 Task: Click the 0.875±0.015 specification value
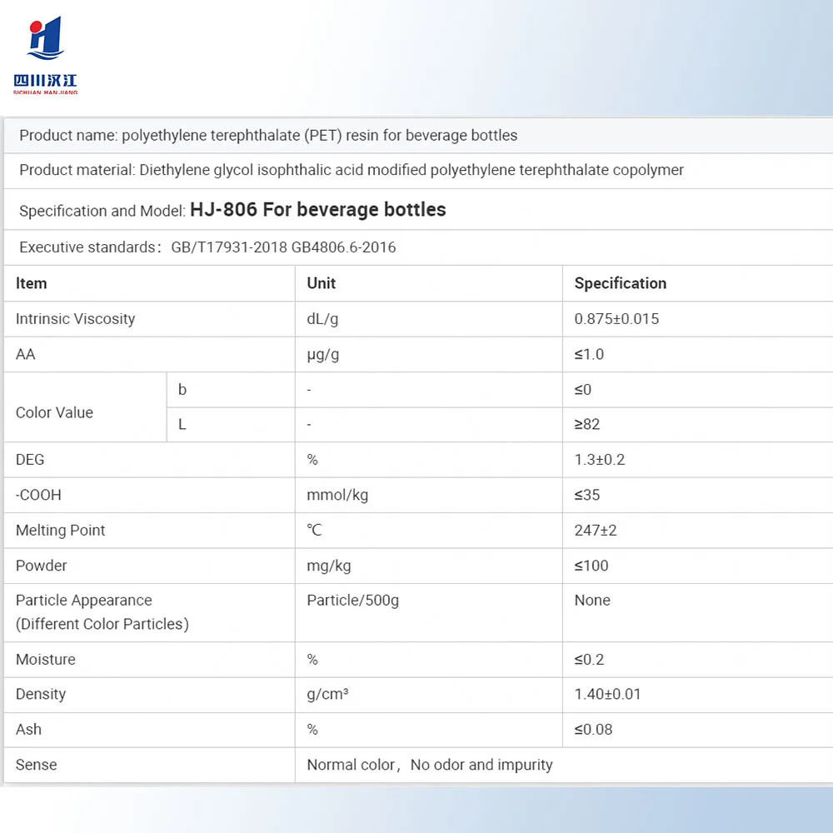point(616,319)
